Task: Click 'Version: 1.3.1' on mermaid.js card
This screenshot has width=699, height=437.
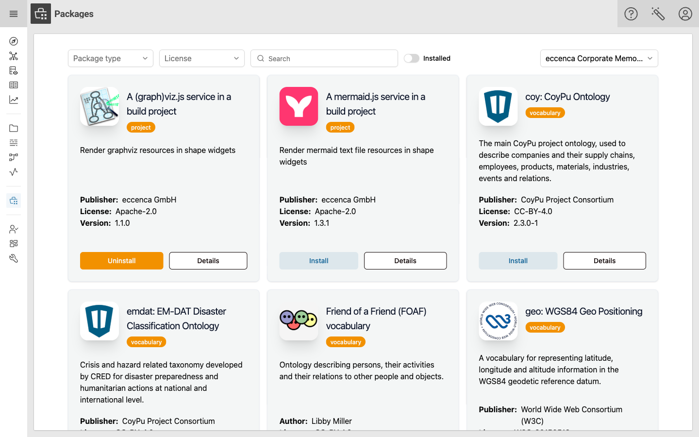Action: tap(304, 223)
